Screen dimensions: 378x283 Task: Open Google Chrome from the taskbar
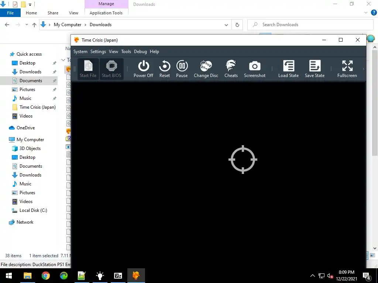point(45,276)
